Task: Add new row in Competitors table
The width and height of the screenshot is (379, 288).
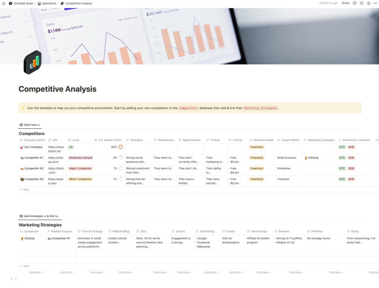Action: [x=25, y=189]
